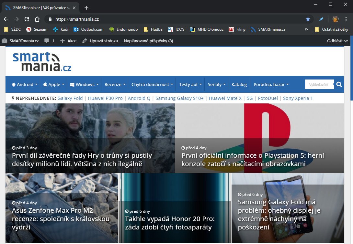This screenshot has height=244, width=353.
Task: Show more hidden bookmarks
Action: point(306,29)
